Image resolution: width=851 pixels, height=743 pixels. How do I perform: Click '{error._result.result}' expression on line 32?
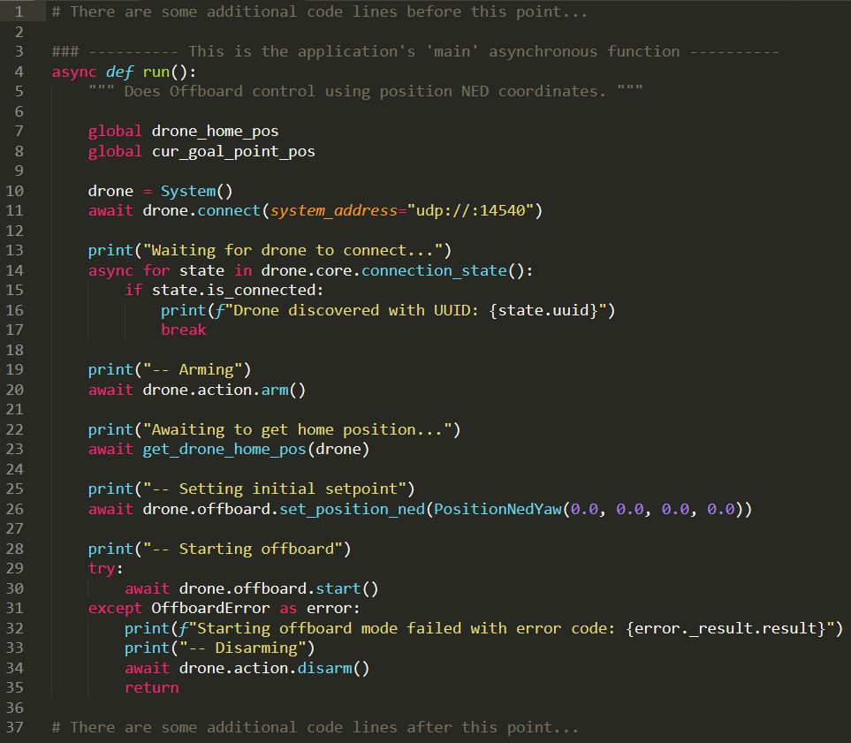tap(726, 628)
